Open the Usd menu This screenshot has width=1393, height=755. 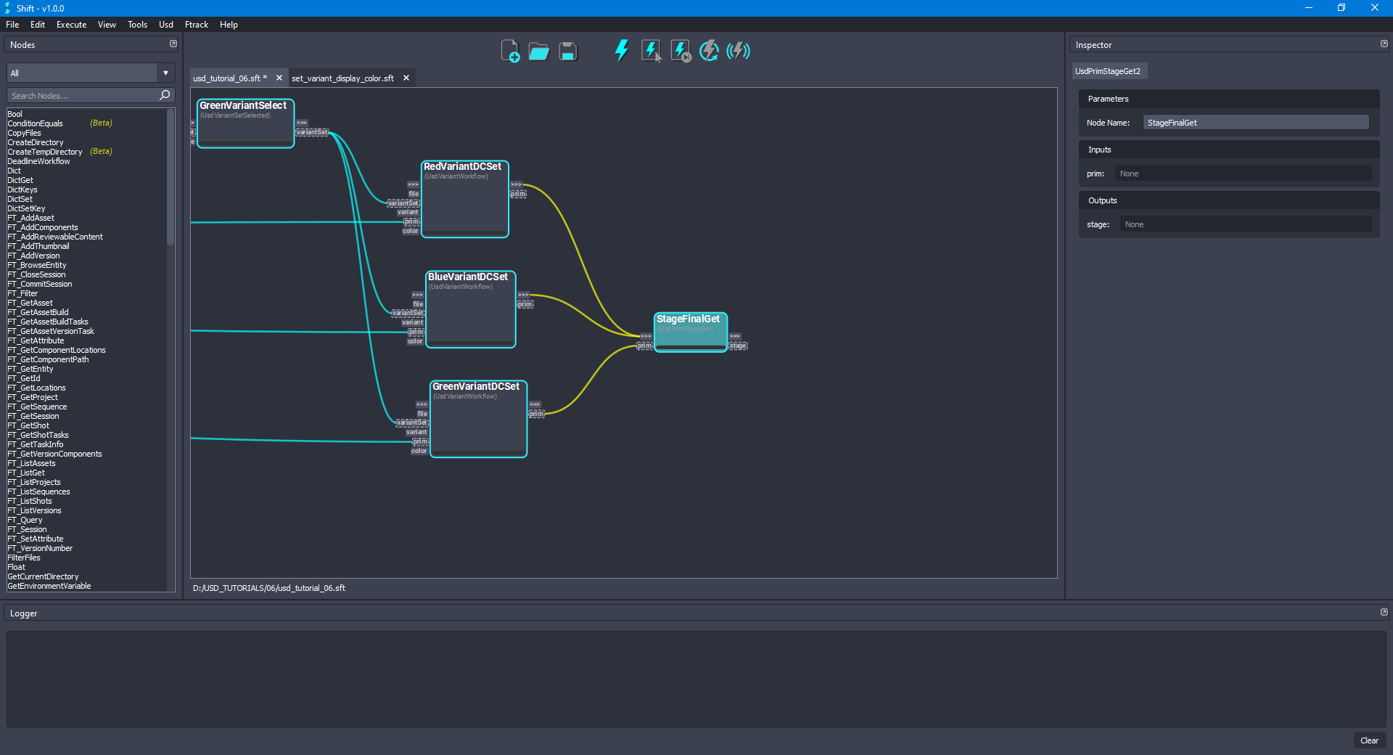(x=165, y=24)
